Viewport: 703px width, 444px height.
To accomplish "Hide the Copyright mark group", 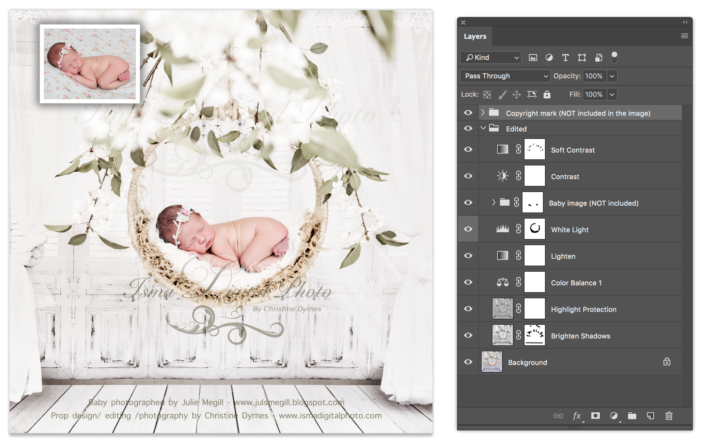I will pos(468,113).
